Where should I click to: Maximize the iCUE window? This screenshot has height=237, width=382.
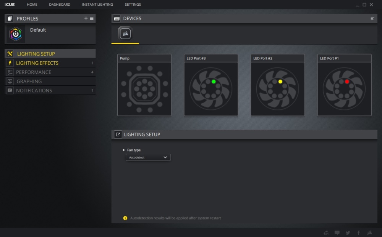click(x=364, y=4)
